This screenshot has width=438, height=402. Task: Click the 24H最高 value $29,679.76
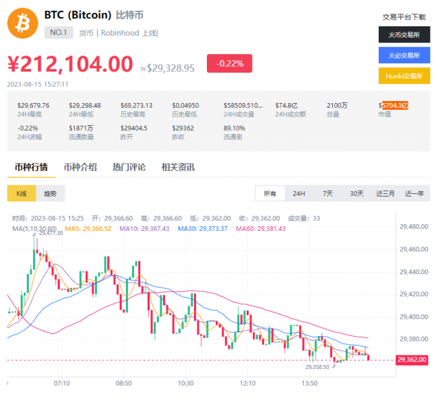pyautogui.click(x=33, y=105)
